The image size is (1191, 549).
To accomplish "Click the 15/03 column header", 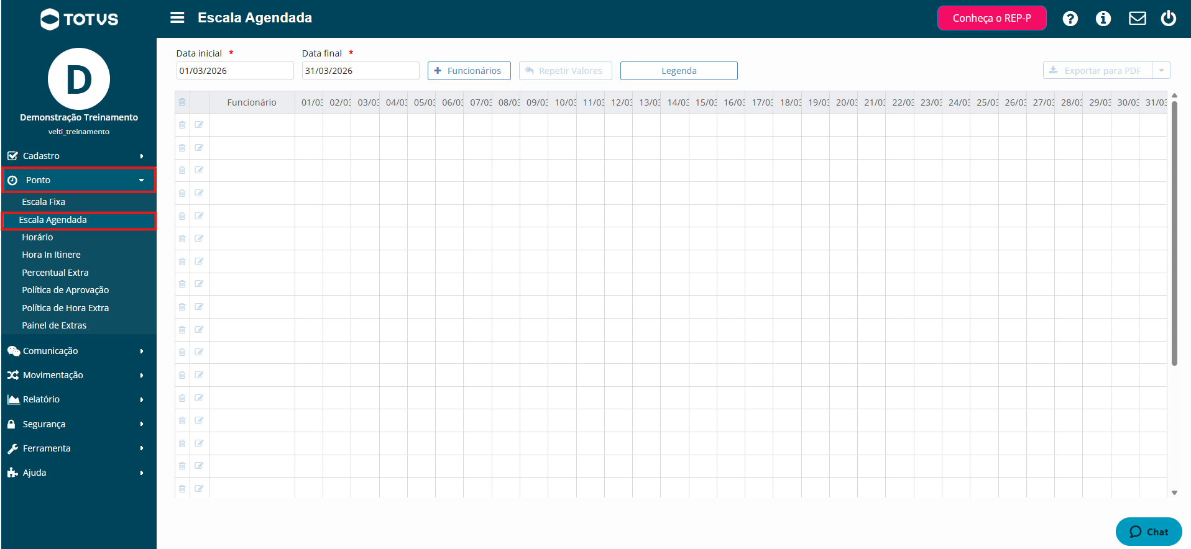I will pos(703,102).
